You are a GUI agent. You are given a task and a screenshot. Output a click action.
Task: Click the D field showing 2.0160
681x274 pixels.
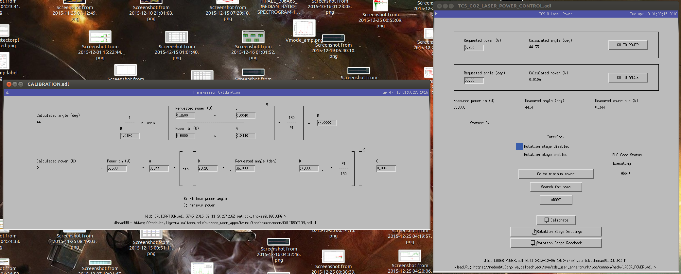pos(130,136)
